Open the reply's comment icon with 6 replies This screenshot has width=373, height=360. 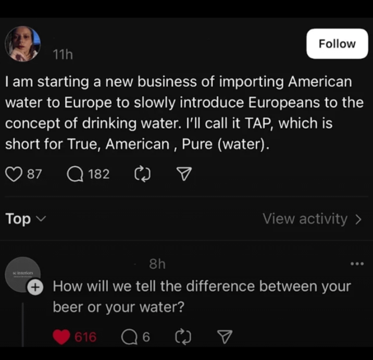tap(128, 337)
